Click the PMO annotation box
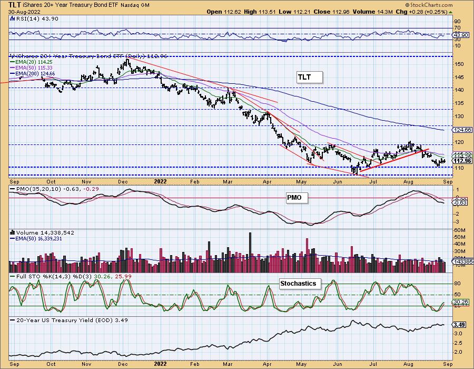 [297, 198]
